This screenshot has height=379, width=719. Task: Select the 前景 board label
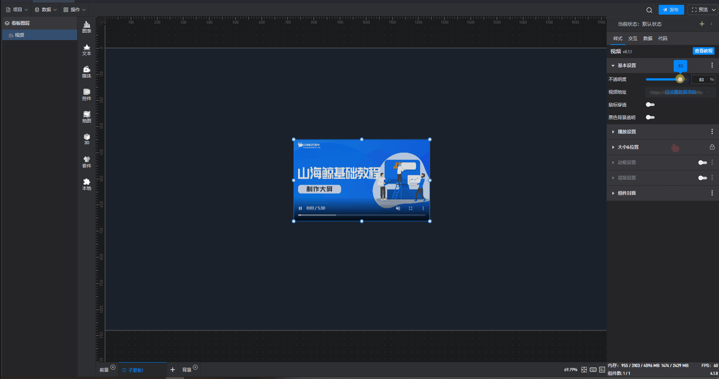pyautogui.click(x=104, y=370)
